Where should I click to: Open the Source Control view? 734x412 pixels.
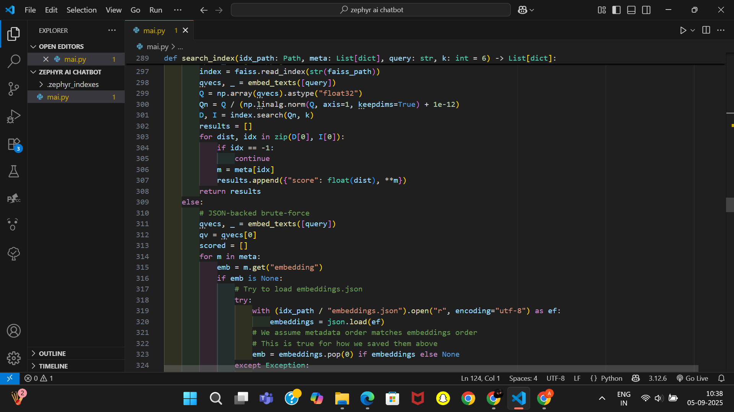click(x=14, y=89)
